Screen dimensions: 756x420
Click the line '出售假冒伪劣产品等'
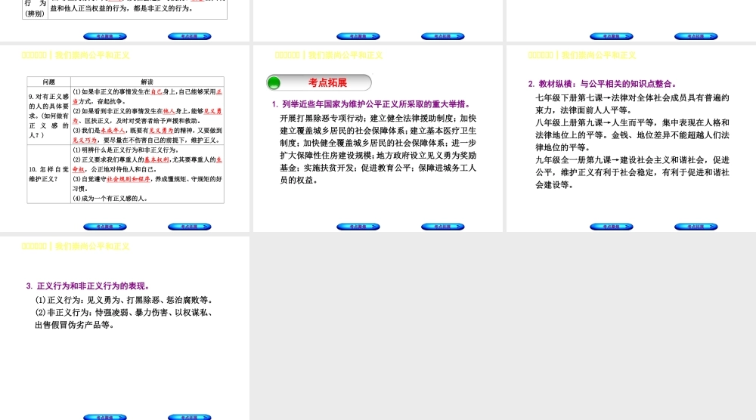pos(75,325)
